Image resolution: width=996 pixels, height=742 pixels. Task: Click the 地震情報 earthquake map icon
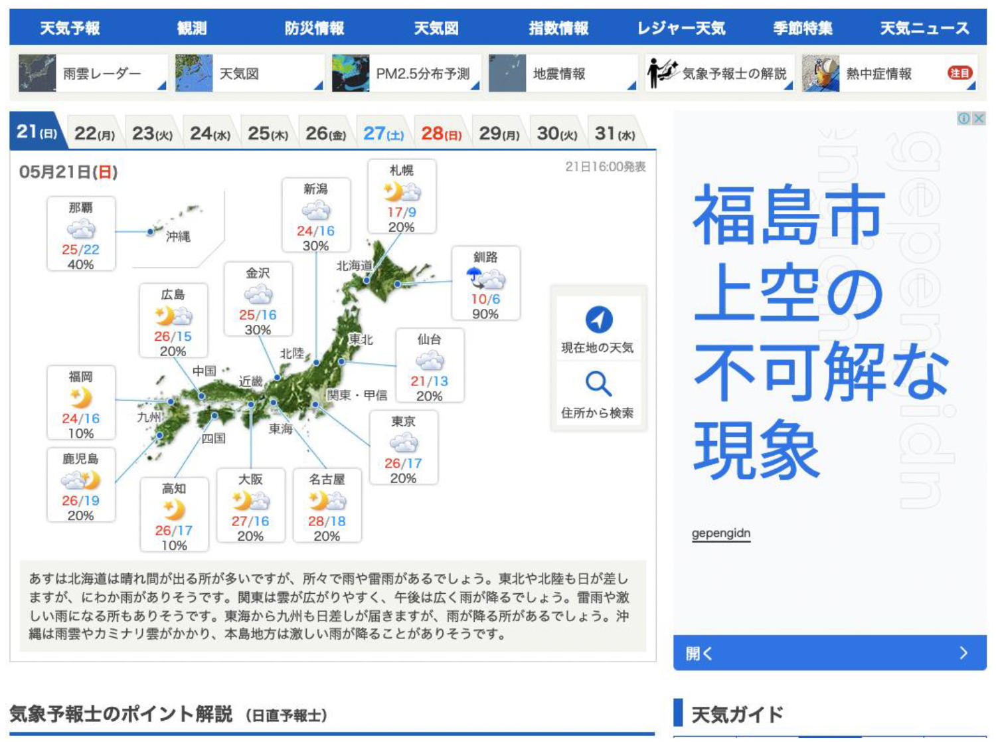click(507, 73)
